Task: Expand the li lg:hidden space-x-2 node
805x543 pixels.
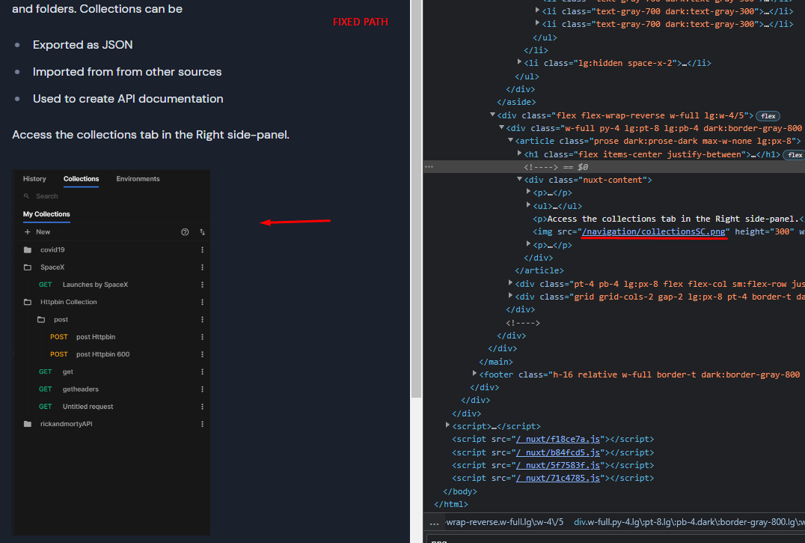Action: (519, 62)
